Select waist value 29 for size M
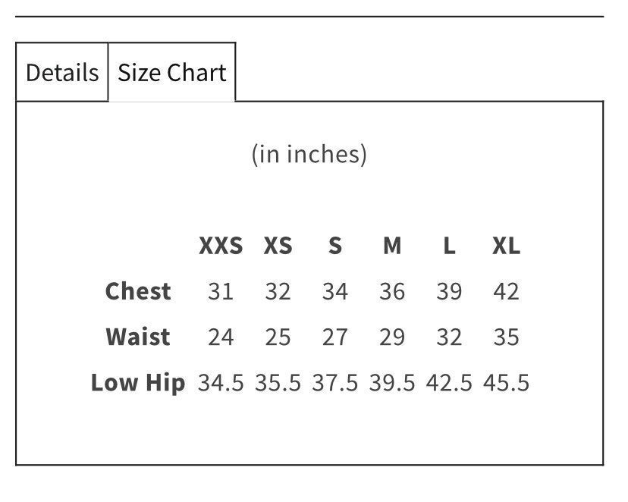Viewport: 628px width, 502px height. point(392,337)
